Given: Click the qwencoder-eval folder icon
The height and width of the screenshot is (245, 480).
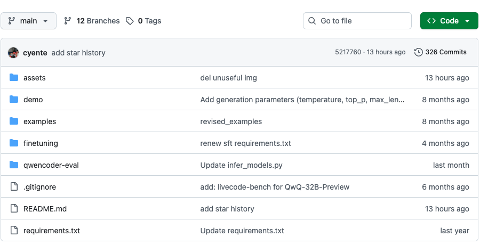Looking at the screenshot, I should pyautogui.click(x=14, y=165).
